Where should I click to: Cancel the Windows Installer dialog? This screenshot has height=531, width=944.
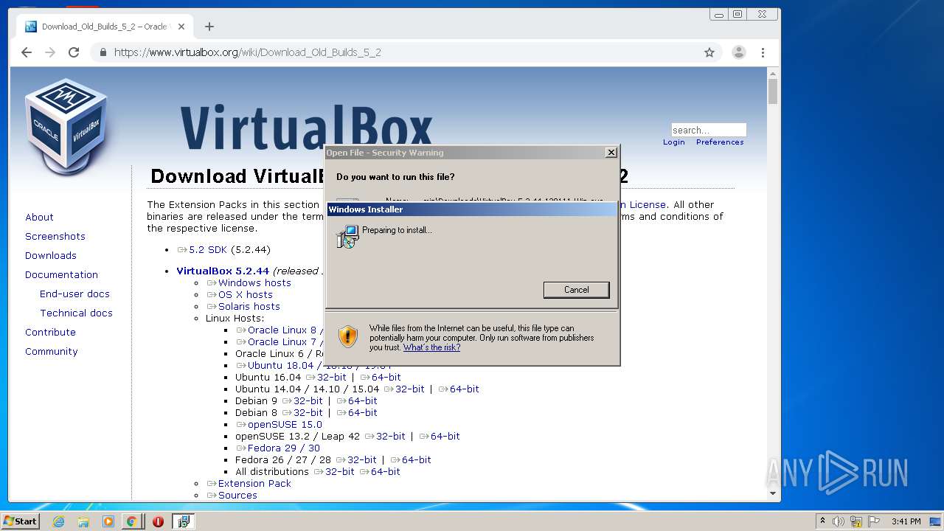tap(576, 290)
